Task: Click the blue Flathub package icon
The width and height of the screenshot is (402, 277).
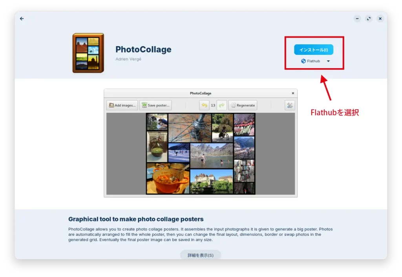Action: click(x=303, y=61)
